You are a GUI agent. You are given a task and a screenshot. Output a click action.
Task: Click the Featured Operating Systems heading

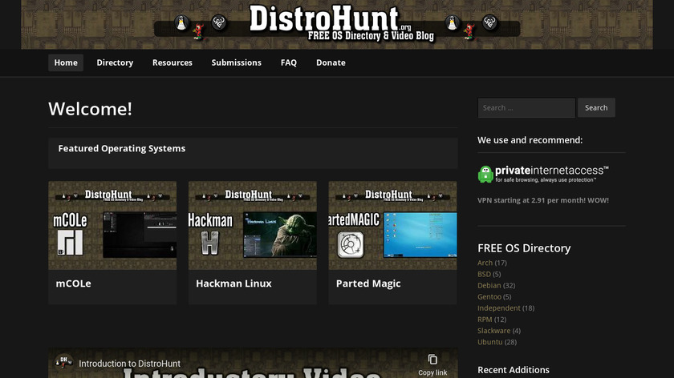(x=122, y=148)
